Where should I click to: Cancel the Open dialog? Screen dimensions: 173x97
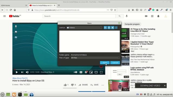[x=115, y=63]
